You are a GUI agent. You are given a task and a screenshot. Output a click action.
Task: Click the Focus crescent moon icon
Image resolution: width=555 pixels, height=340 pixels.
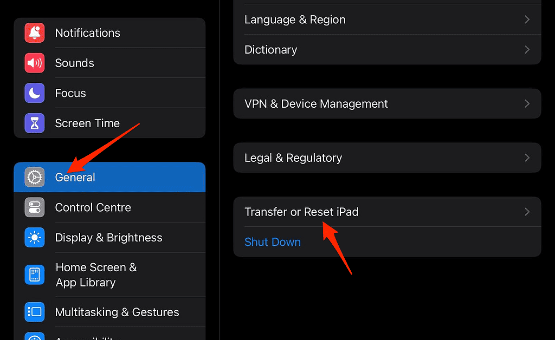(34, 93)
